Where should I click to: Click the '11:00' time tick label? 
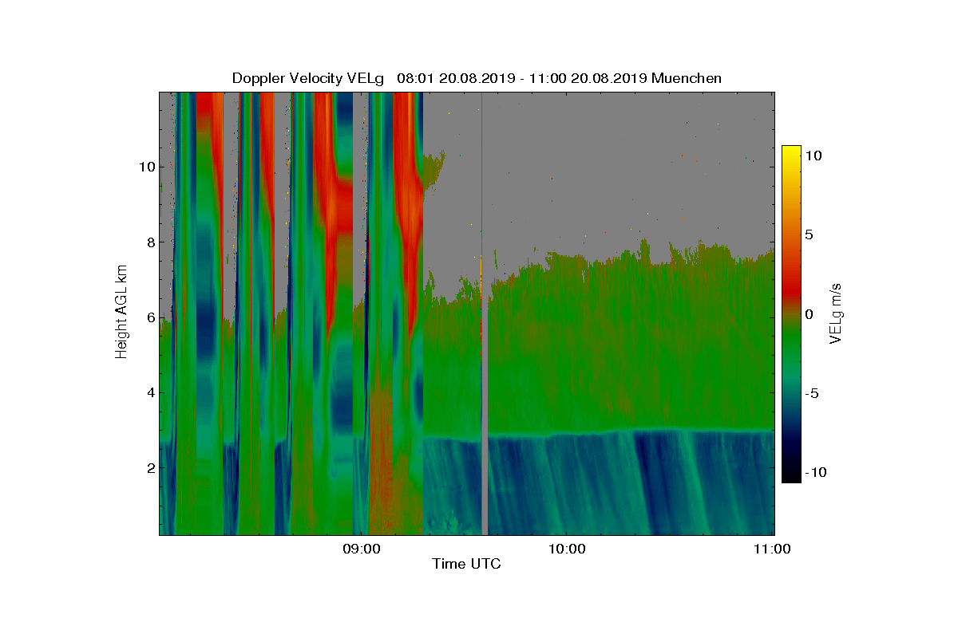coord(772,549)
